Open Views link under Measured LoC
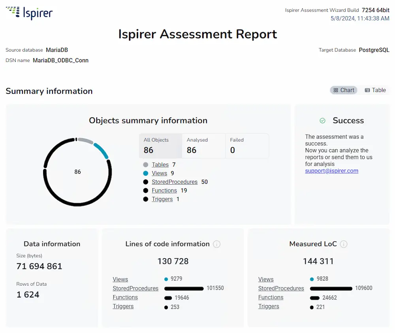The width and height of the screenshot is (395, 333). click(266, 279)
